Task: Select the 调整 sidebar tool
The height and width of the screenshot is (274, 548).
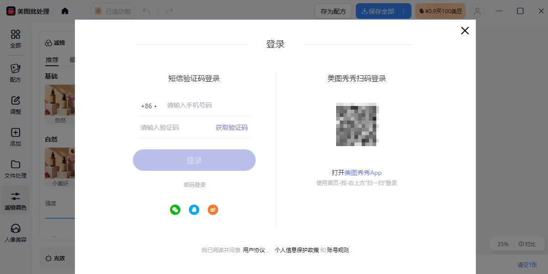Action: click(x=16, y=105)
